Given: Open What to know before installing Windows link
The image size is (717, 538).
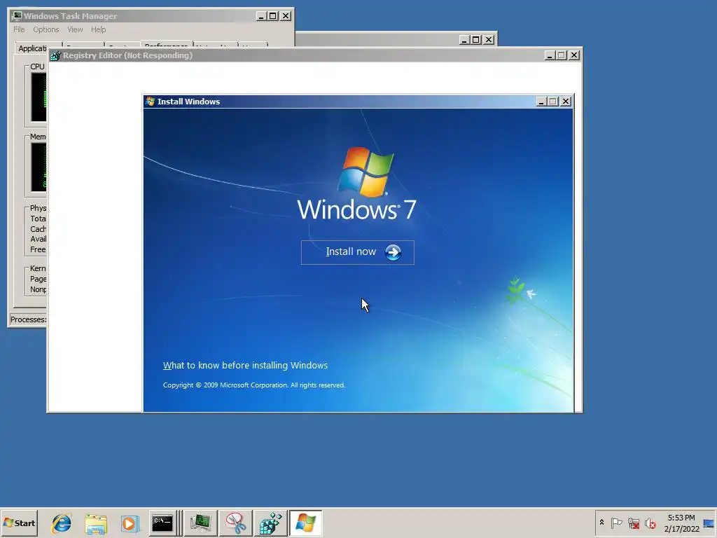Looking at the screenshot, I should (245, 365).
